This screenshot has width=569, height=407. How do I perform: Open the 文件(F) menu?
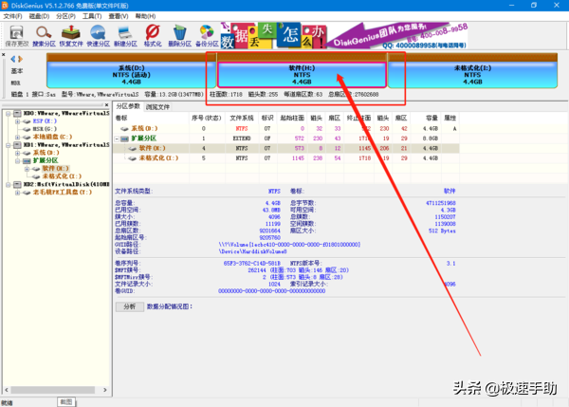(x=12, y=16)
